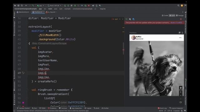Open the Search Everywhere magnifier
The width and height of the screenshot is (200, 112).
(178, 6)
